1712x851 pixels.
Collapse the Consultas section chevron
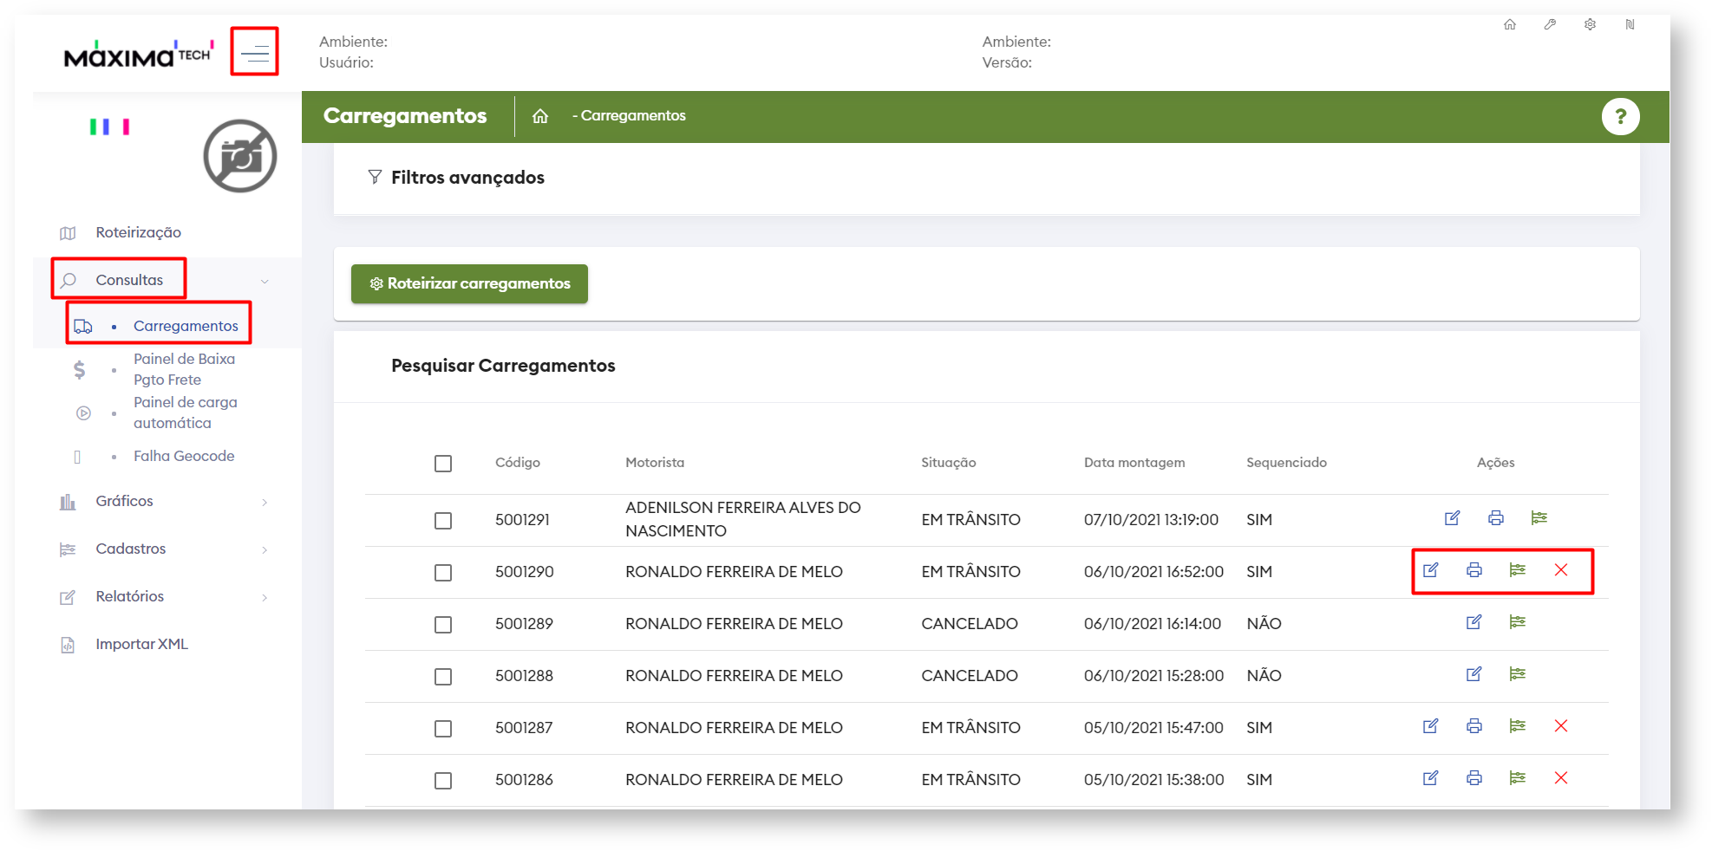[265, 281]
